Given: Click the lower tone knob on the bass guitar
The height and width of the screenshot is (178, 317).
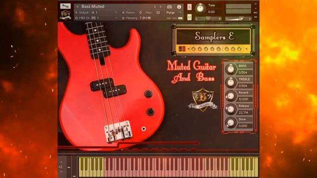Looking at the screenshot, I should [x=151, y=112].
